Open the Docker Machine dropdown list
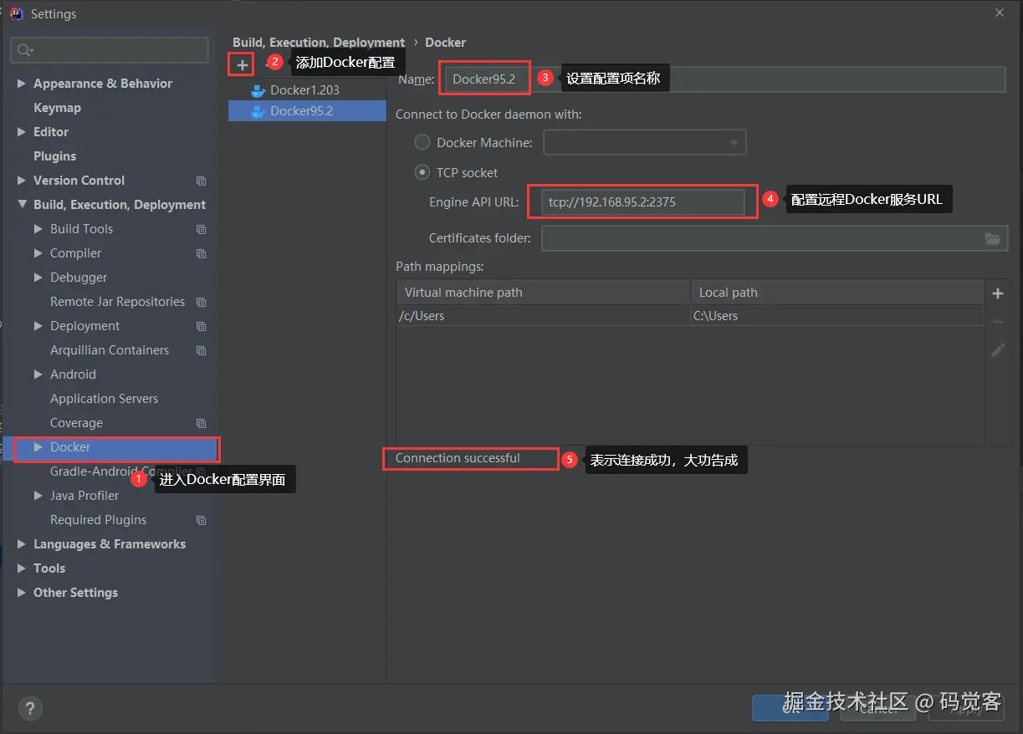 point(644,142)
